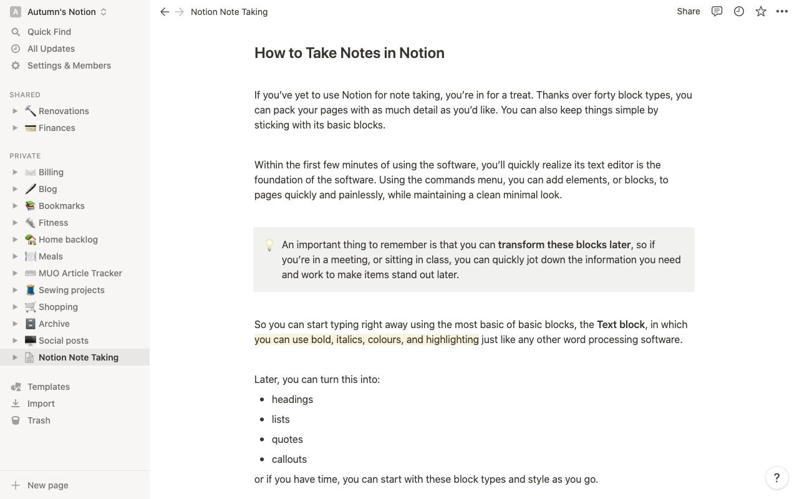Screen dimensions: 797x499
Task: Click New page button
Action: tap(47, 485)
